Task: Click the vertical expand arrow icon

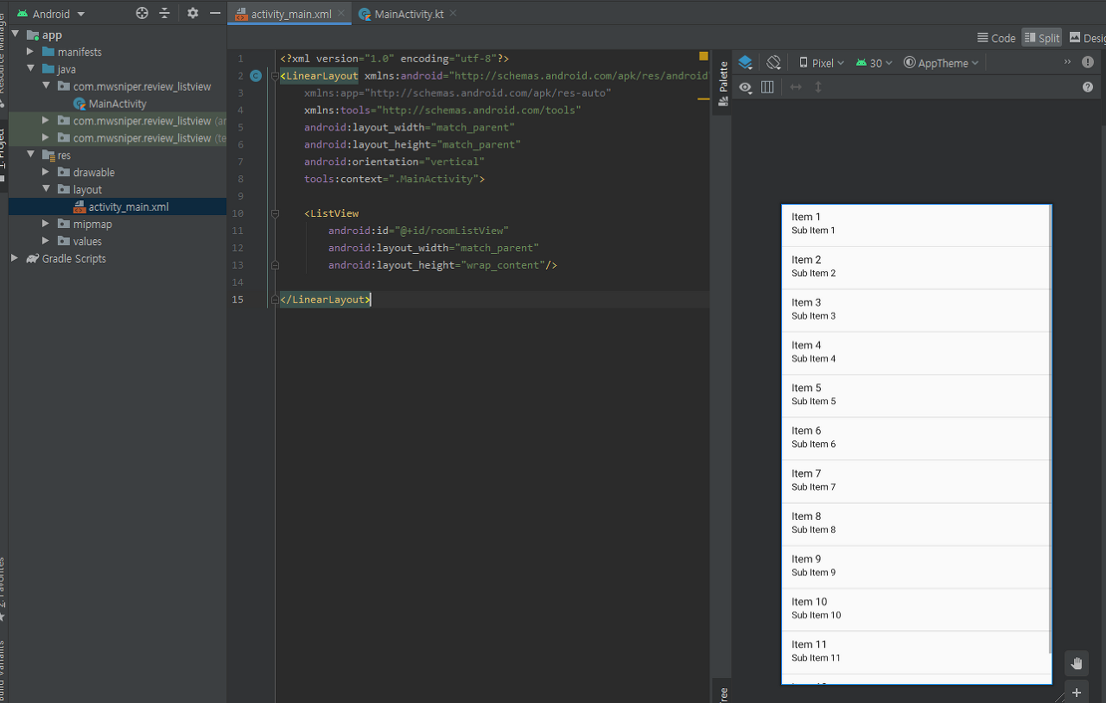Action: click(x=818, y=87)
